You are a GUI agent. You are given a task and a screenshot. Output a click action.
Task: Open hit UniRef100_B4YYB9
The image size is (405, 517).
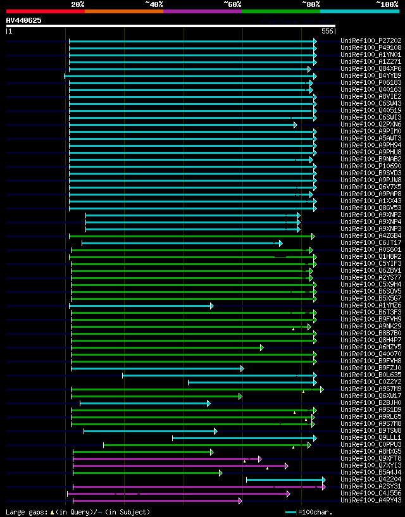pyautogui.click(x=371, y=75)
